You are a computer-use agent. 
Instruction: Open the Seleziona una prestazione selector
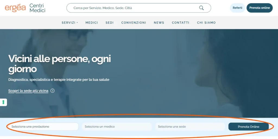pos(44,127)
